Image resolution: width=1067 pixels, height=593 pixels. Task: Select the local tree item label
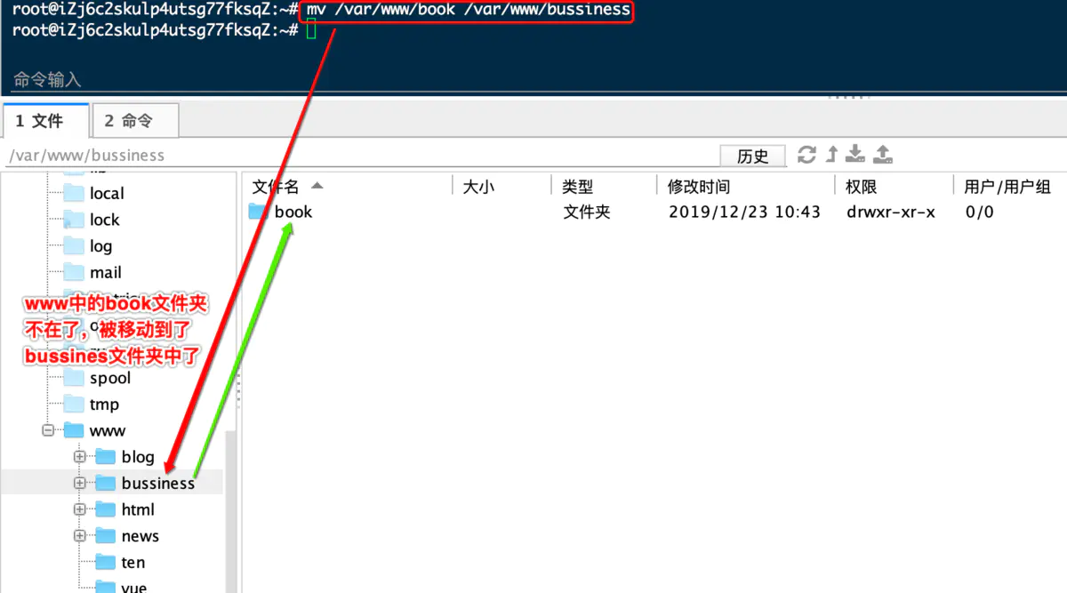(x=107, y=193)
